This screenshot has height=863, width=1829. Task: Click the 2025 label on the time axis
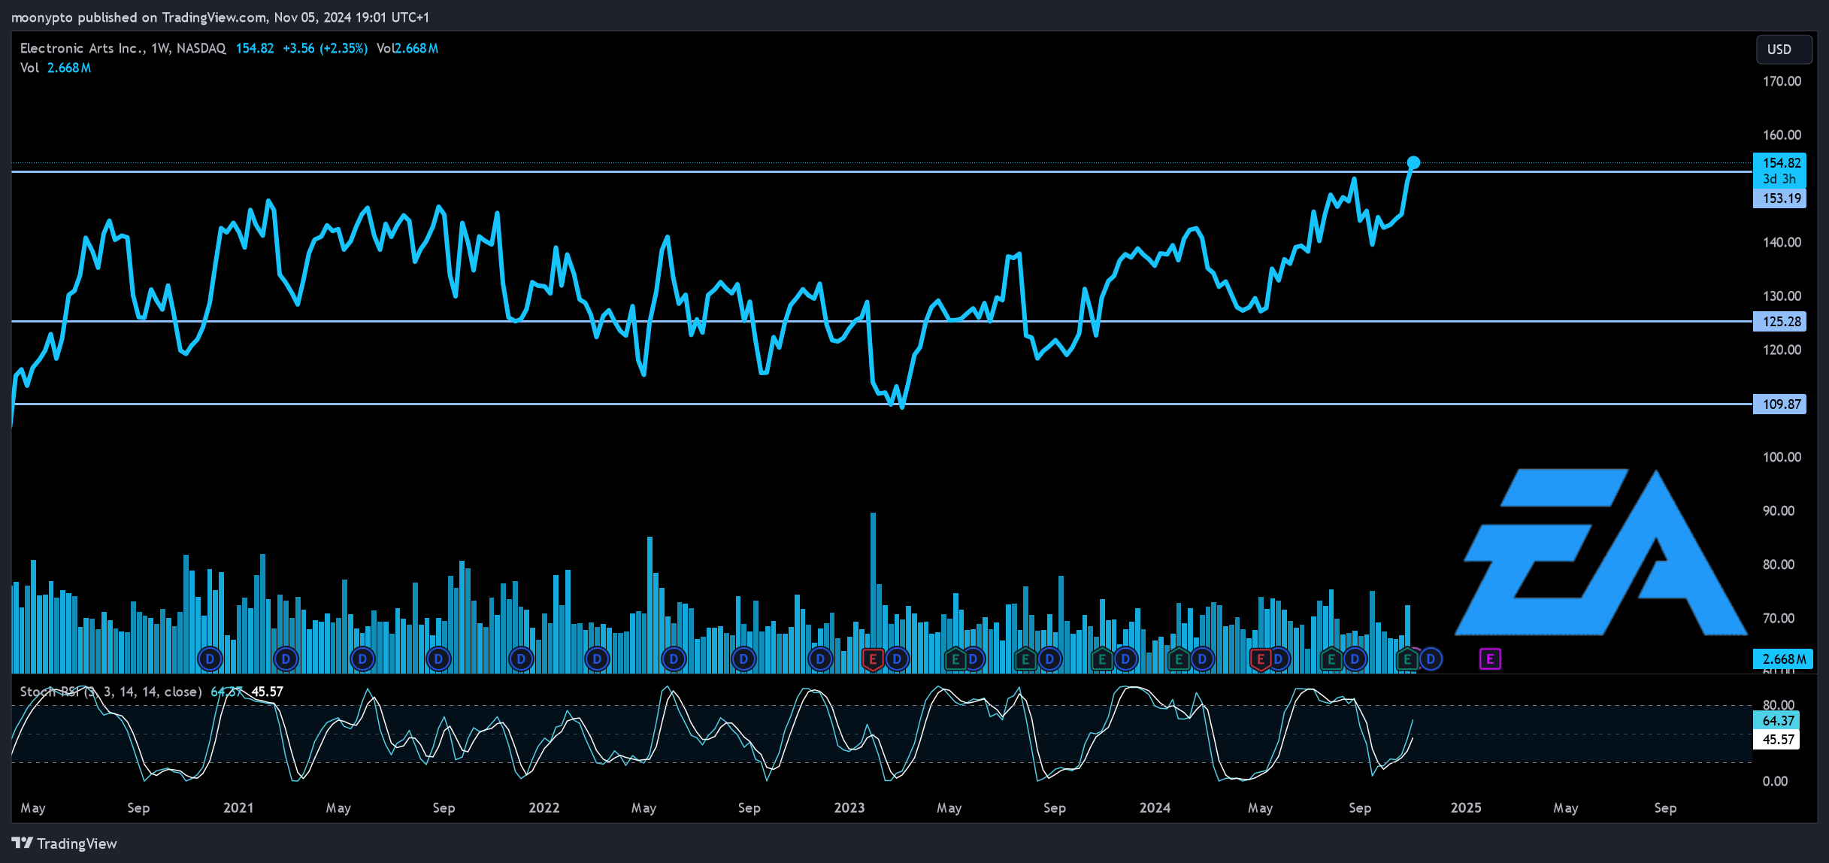pos(1466,807)
